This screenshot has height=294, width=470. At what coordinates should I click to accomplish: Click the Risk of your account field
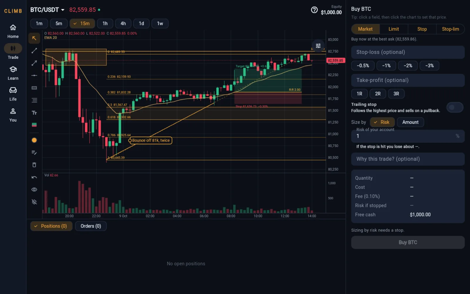click(408, 136)
